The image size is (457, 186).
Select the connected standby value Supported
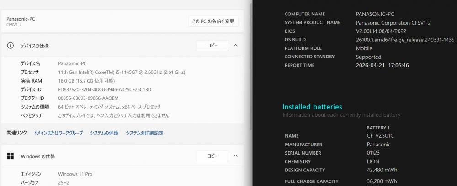[x=368, y=57]
